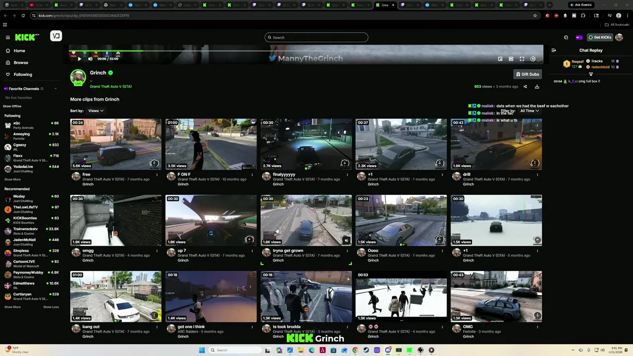Open Browse in the sidebar

21,63
